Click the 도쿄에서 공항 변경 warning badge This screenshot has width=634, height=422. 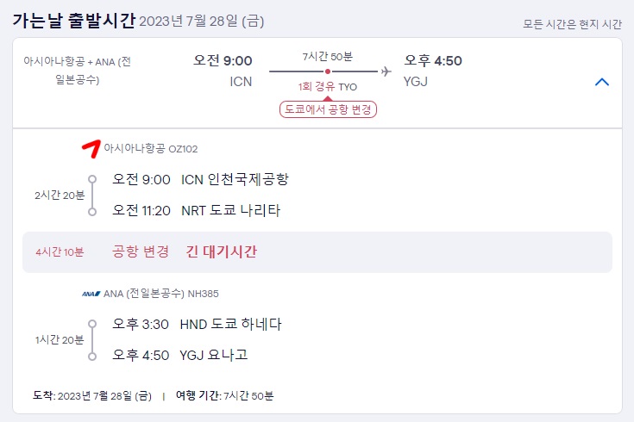[328, 109]
